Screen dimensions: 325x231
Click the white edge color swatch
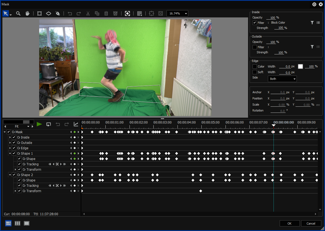click(x=300, y=66)
